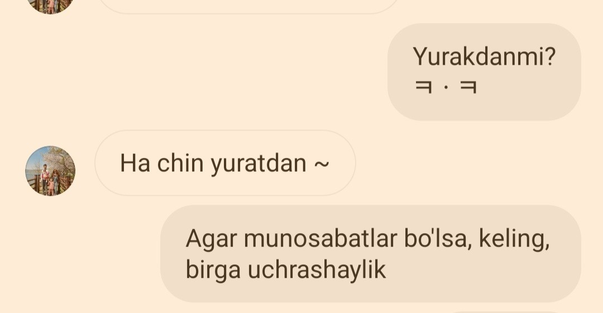603x313 pixels.
Task: Click the word "birga"
Action: [x=213, y=270]
